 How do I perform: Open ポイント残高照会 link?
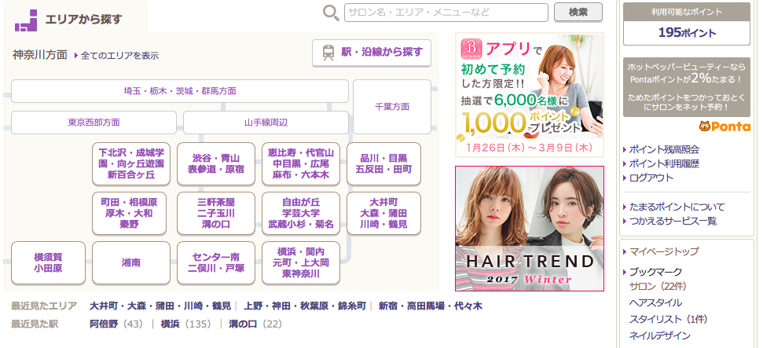[664, 149]
